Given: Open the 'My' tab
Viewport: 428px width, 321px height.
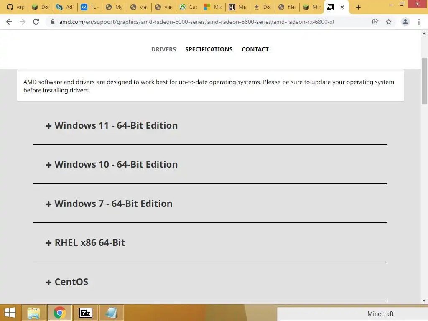Looking at the screenshot, I should pos(115,7).
